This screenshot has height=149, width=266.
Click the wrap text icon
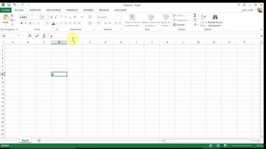pyautogui.click(x=90, y=17)
